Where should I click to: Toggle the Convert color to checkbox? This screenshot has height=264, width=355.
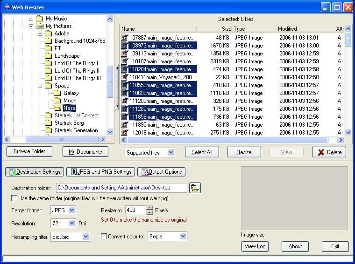pos(104,237)
